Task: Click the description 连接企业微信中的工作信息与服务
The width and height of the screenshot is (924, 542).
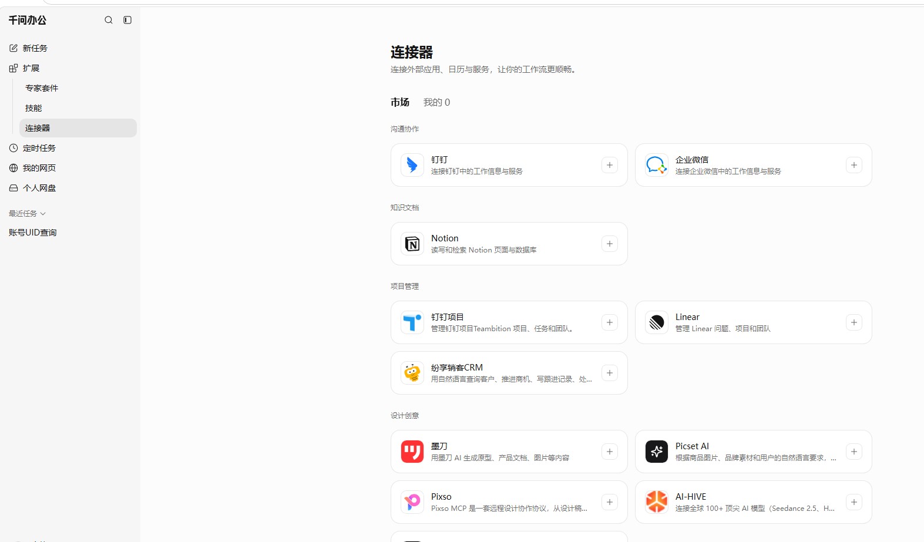Action: [728, 171]
